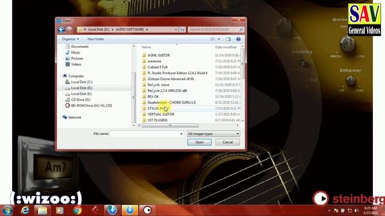This screenshot has height=216, width=385.
Task: Click the Open button
Action: pyautogui.click(x=199, y=142)
